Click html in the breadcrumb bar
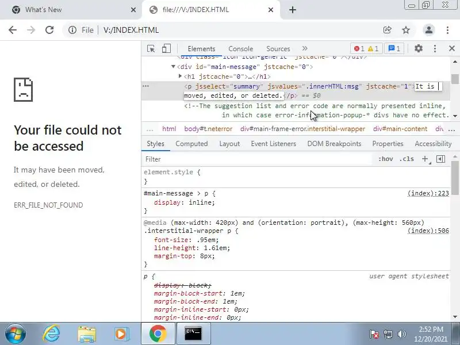 (169, 129)
